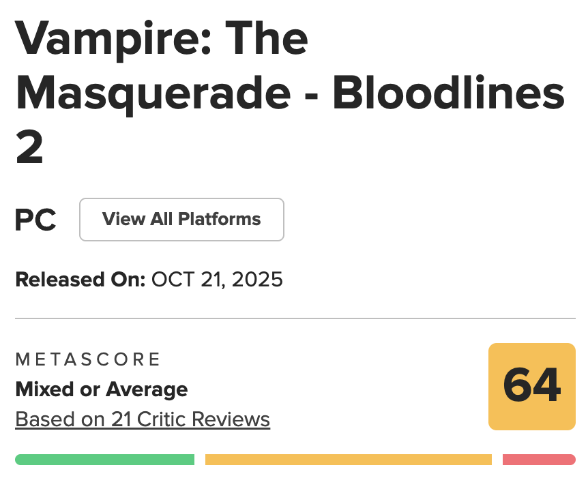Click the METASCORE heading text
The image size is (588, 491).
[x=88, y=359]
